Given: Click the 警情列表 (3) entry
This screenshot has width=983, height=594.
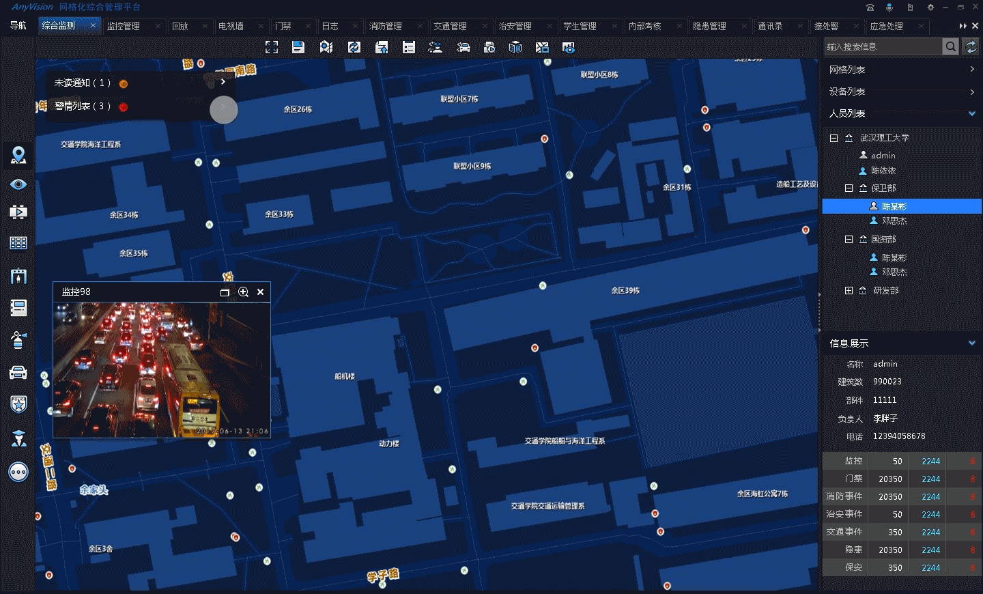Looking at the screenshot, I should (x=83, y=106).
